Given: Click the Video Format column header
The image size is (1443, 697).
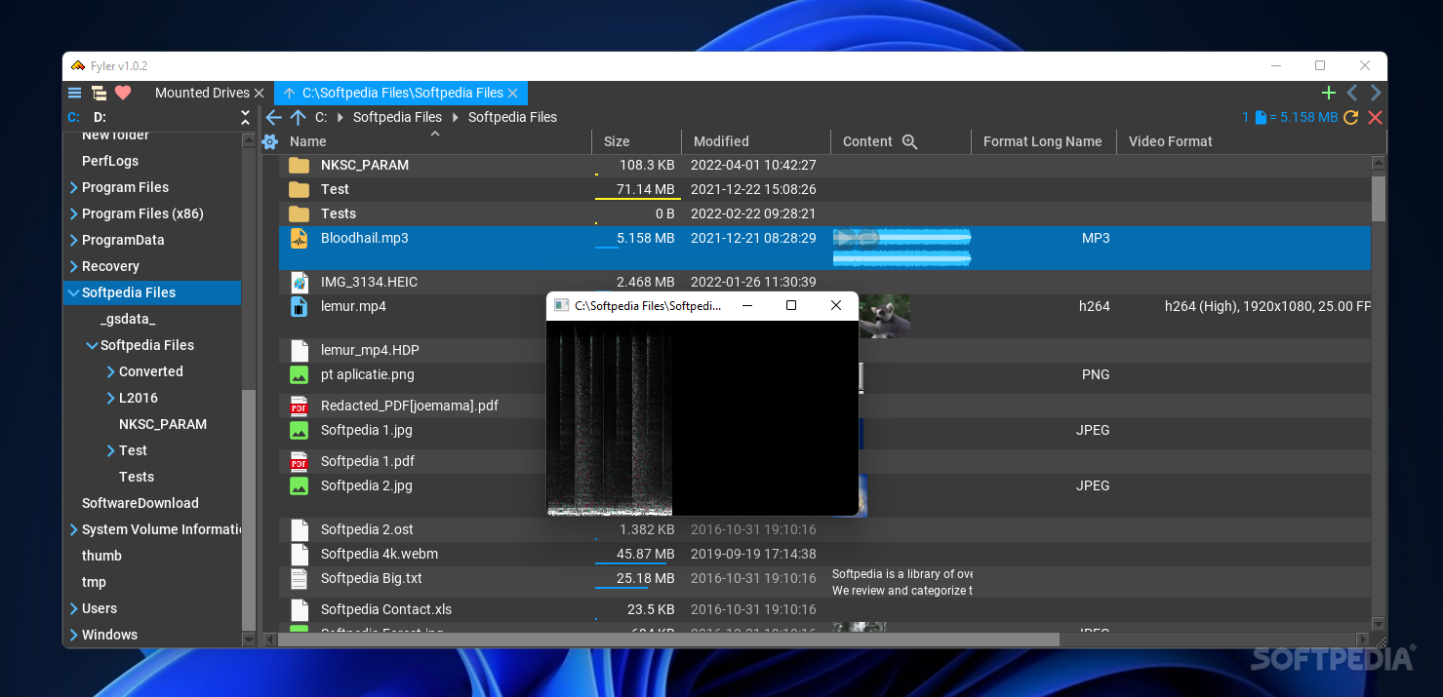Looking at the screenshot, I should (1170, 141).
